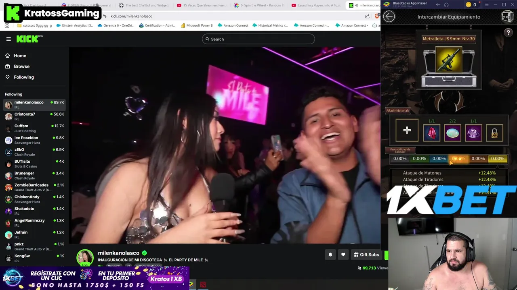Viewport: 517px width, 290px height.
Task: Open Gerencia 6 - OneDrive bookmark
Action: click(116, 25)
